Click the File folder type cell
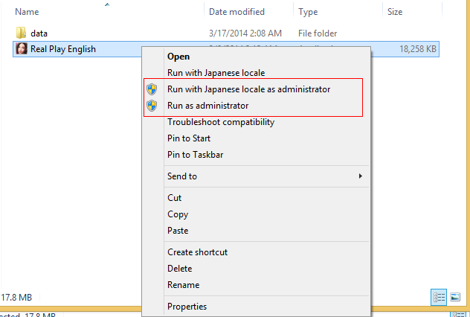This screenshot has height=317, width=470. [318, 33]
